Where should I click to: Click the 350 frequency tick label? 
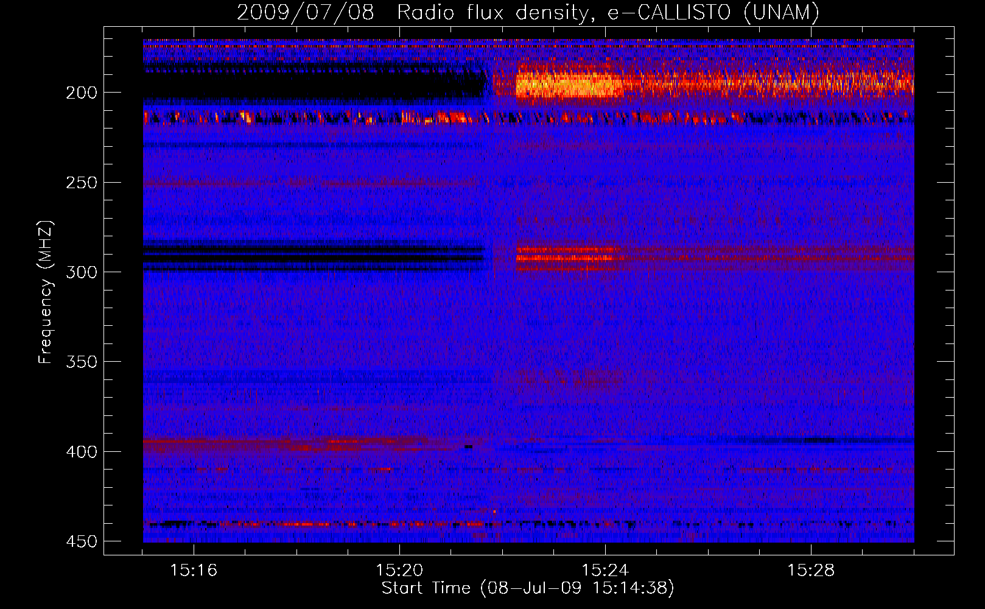click(x=82, y=362)
